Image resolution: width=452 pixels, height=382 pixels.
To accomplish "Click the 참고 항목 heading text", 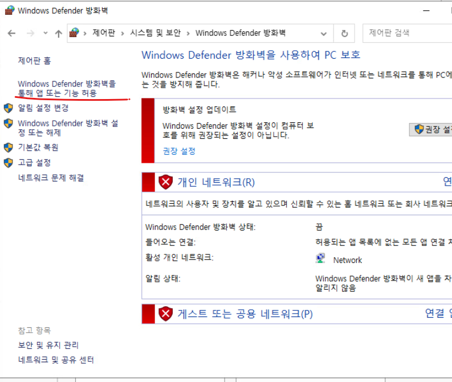I will click(34, 330).
